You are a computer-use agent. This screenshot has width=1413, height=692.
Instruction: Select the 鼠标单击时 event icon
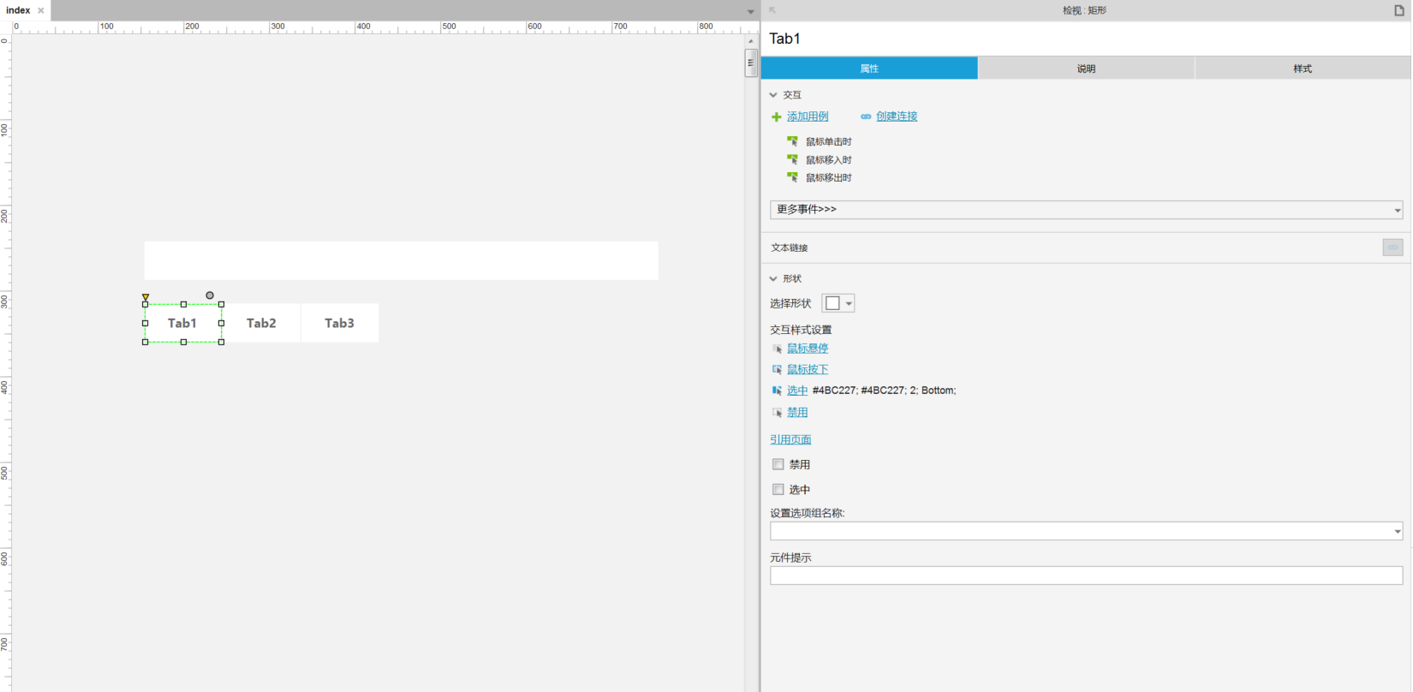coord(793,141)
